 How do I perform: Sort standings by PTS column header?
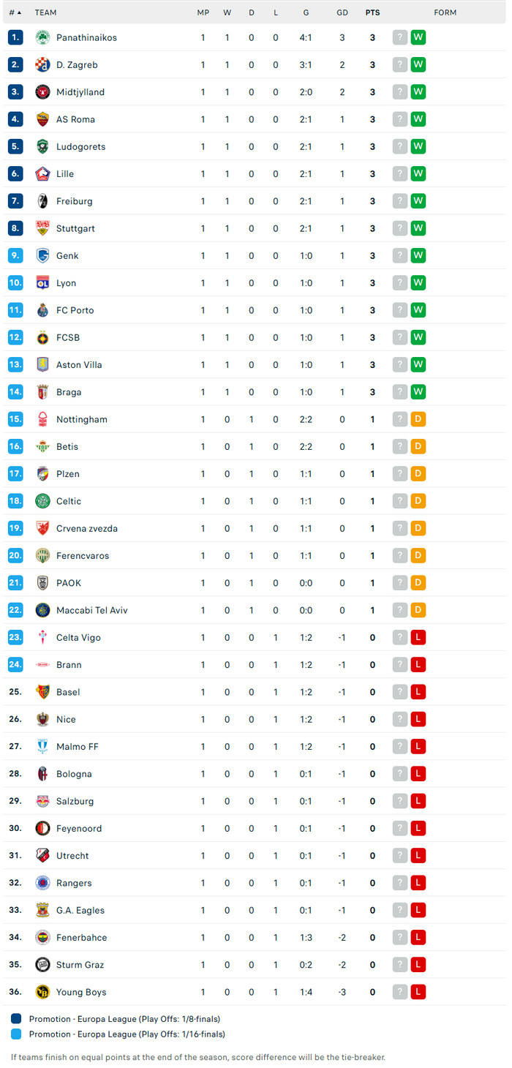[x=372, y=12]
